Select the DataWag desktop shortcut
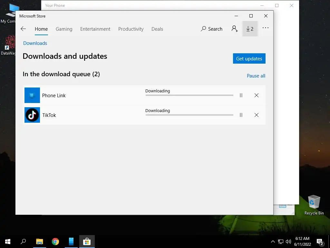The height and width of the screenshot is (248, 330). [x=8, y=45]
